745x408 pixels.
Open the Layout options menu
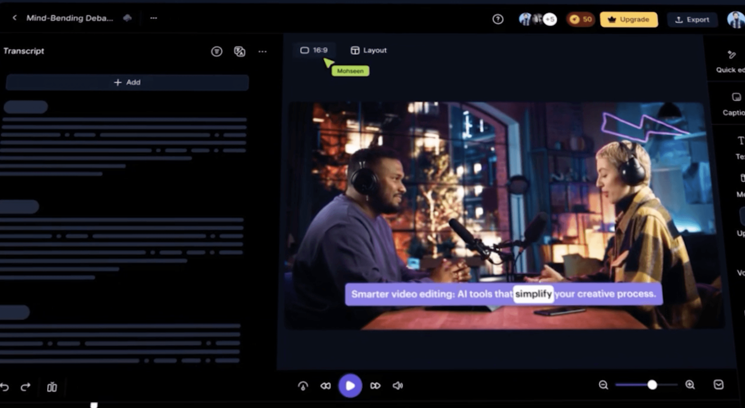(x=368, y=50)
